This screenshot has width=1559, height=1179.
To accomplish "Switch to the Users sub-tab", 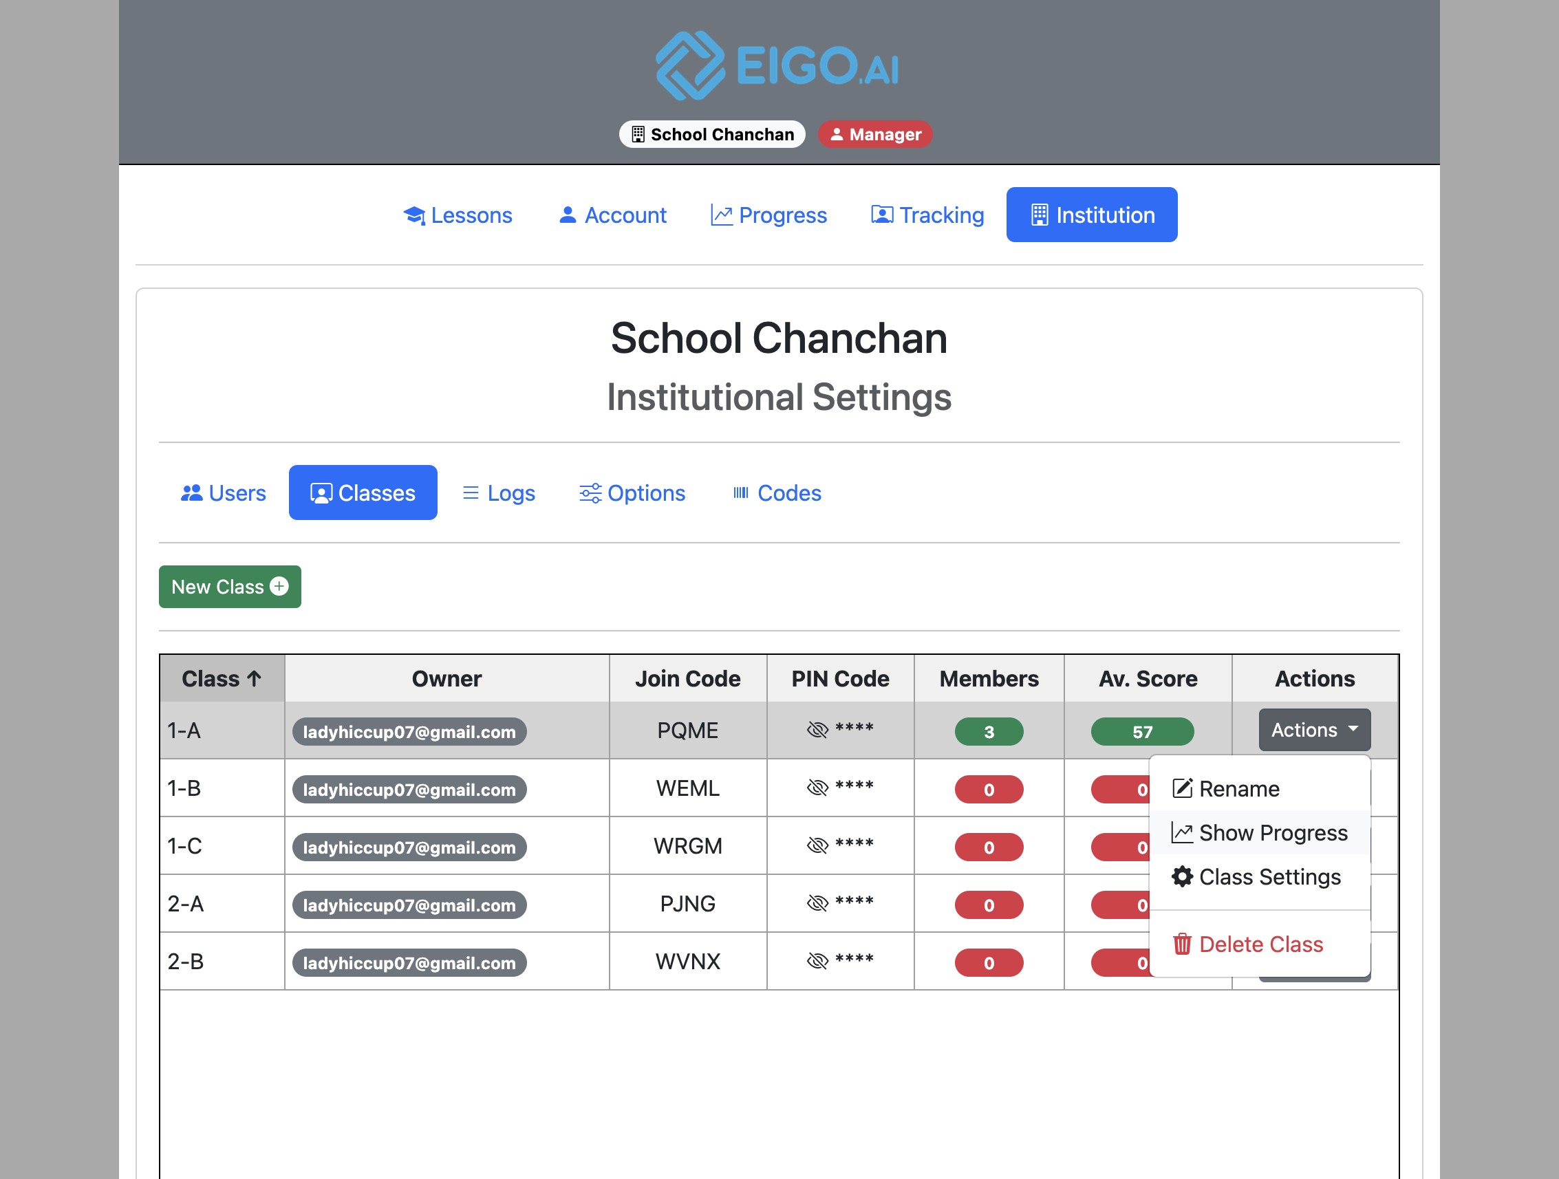I will [223, 493].
